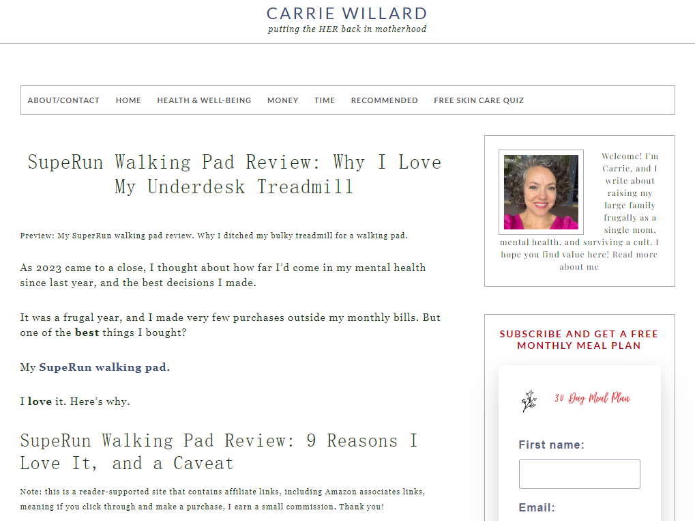Click the Preview line about the SuperRun review
Image resolution: width=695 pixels, height=521 pixels.
(213, 236)
